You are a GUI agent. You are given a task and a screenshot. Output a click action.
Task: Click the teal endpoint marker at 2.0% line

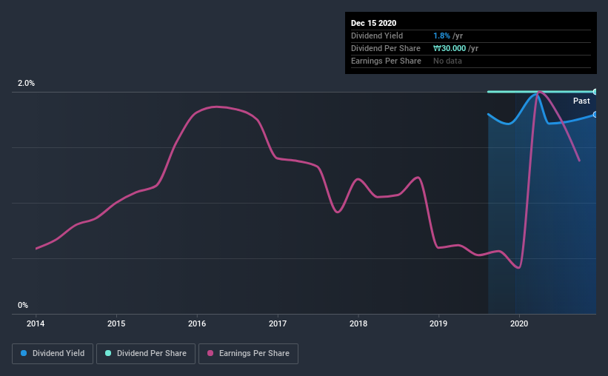pos(595,92)
